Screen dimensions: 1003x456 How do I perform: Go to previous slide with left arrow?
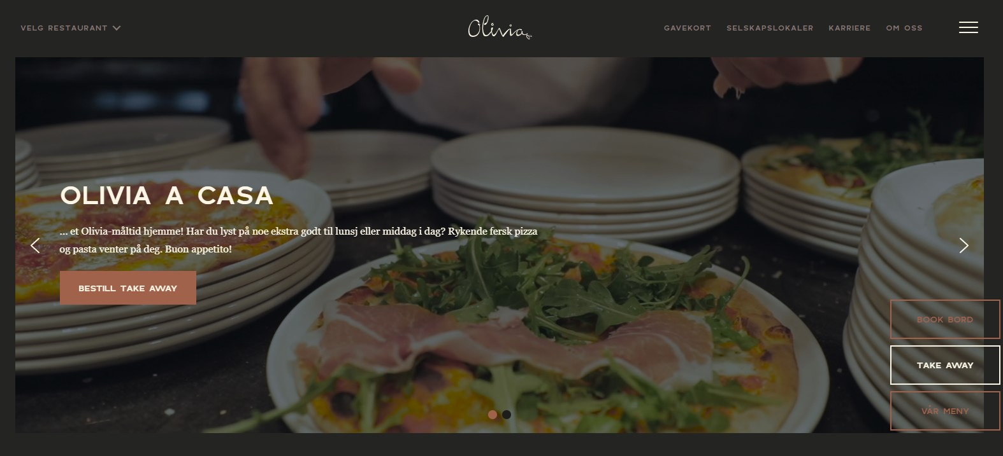click(35, 245)
